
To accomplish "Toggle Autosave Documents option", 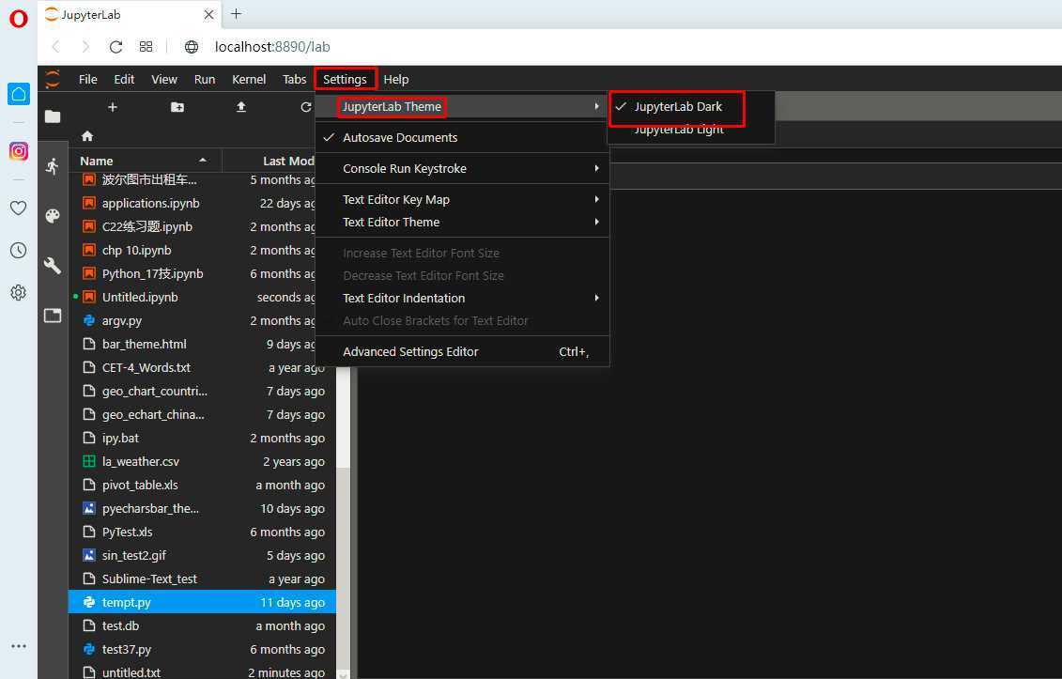I will 462,137.
